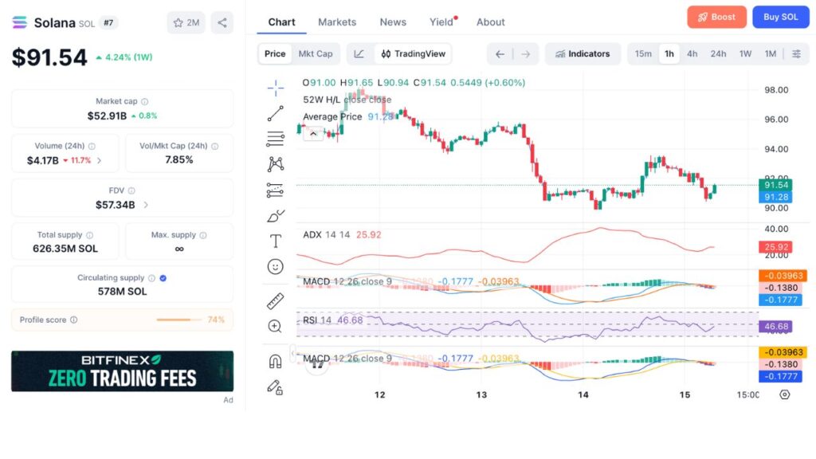Viewport: 816px width, 459px height.
Task: Select the 1M interval
Action: coord(771,53)
